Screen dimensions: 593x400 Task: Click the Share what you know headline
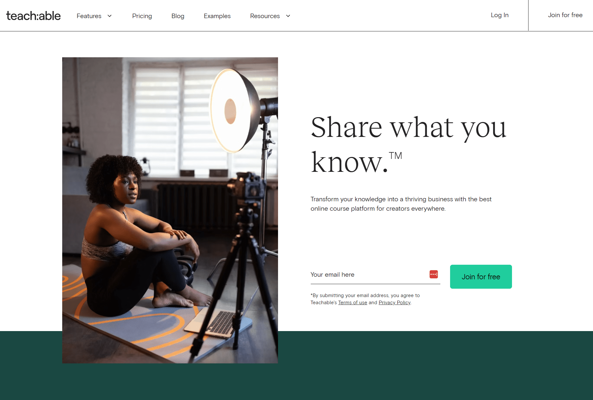click(408, 144)
